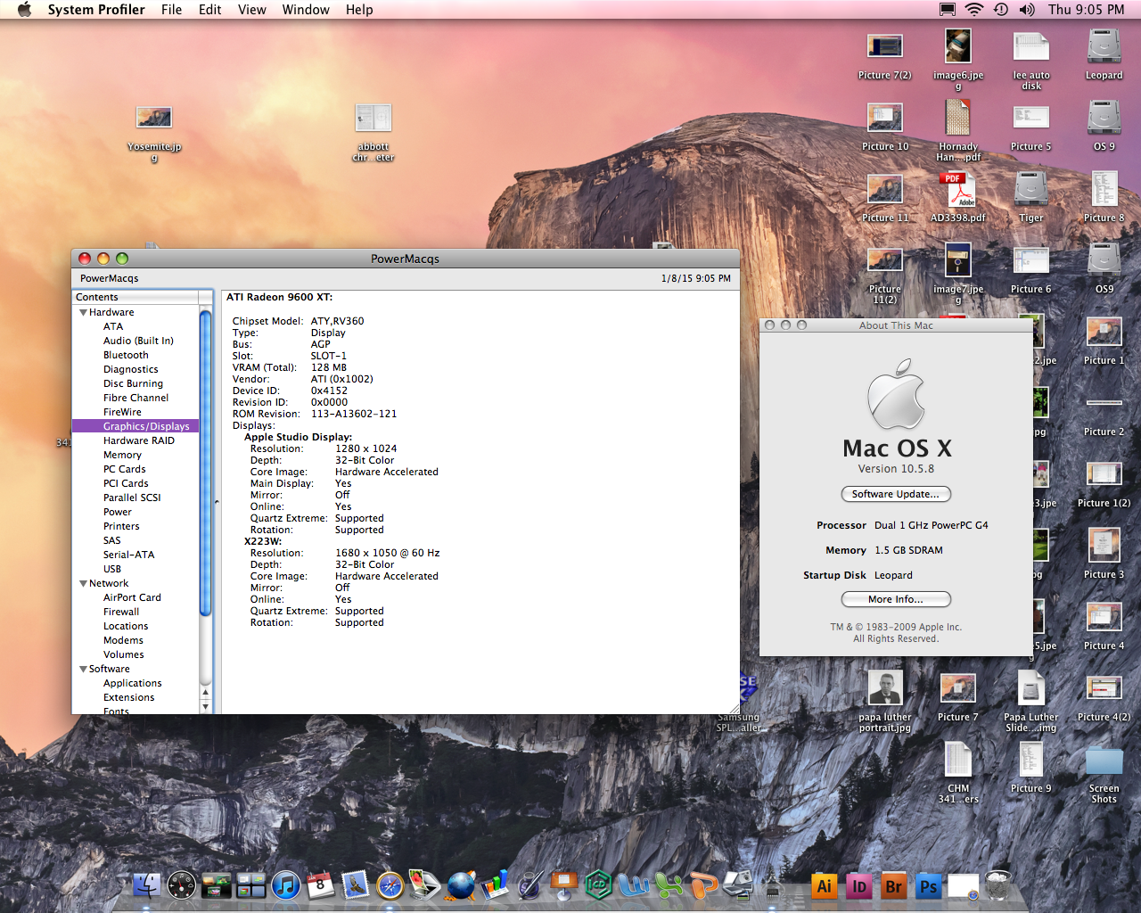Select Memory in the Contents list

[122, 455]
